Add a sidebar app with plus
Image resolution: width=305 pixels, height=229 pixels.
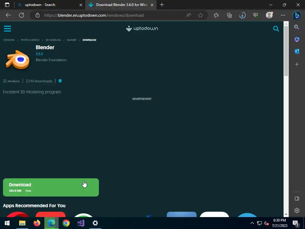click(x=297, y=64)
